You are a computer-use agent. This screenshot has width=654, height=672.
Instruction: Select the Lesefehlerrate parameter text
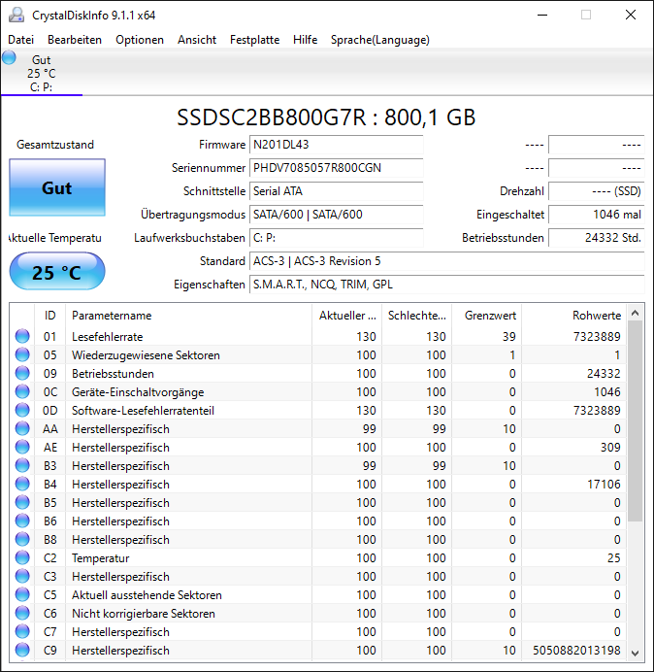click(x=107, y=336)
